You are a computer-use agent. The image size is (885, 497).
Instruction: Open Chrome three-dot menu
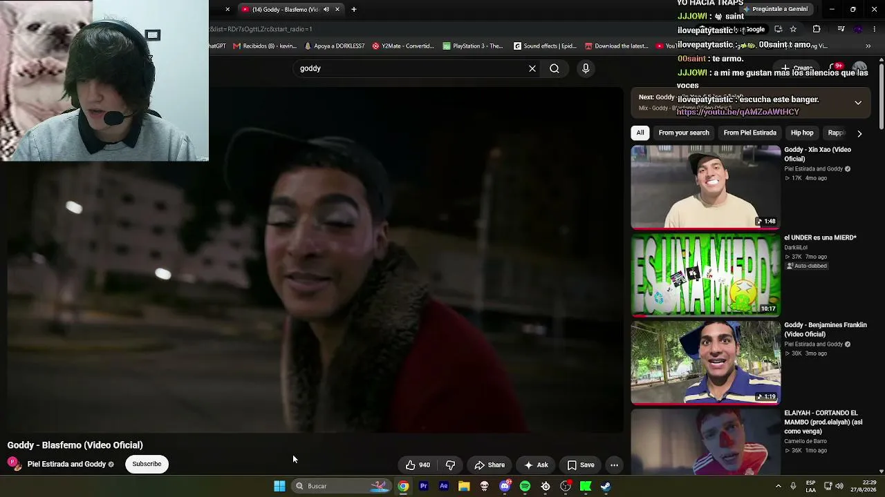coord(875,29)
